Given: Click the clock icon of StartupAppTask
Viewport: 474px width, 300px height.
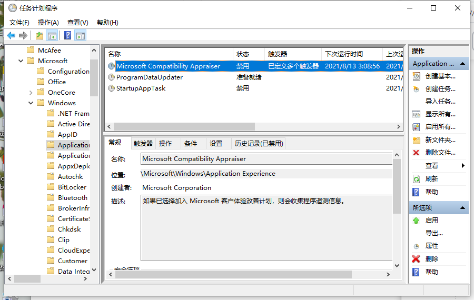Looking at the screenshot, I should point(111,88).
